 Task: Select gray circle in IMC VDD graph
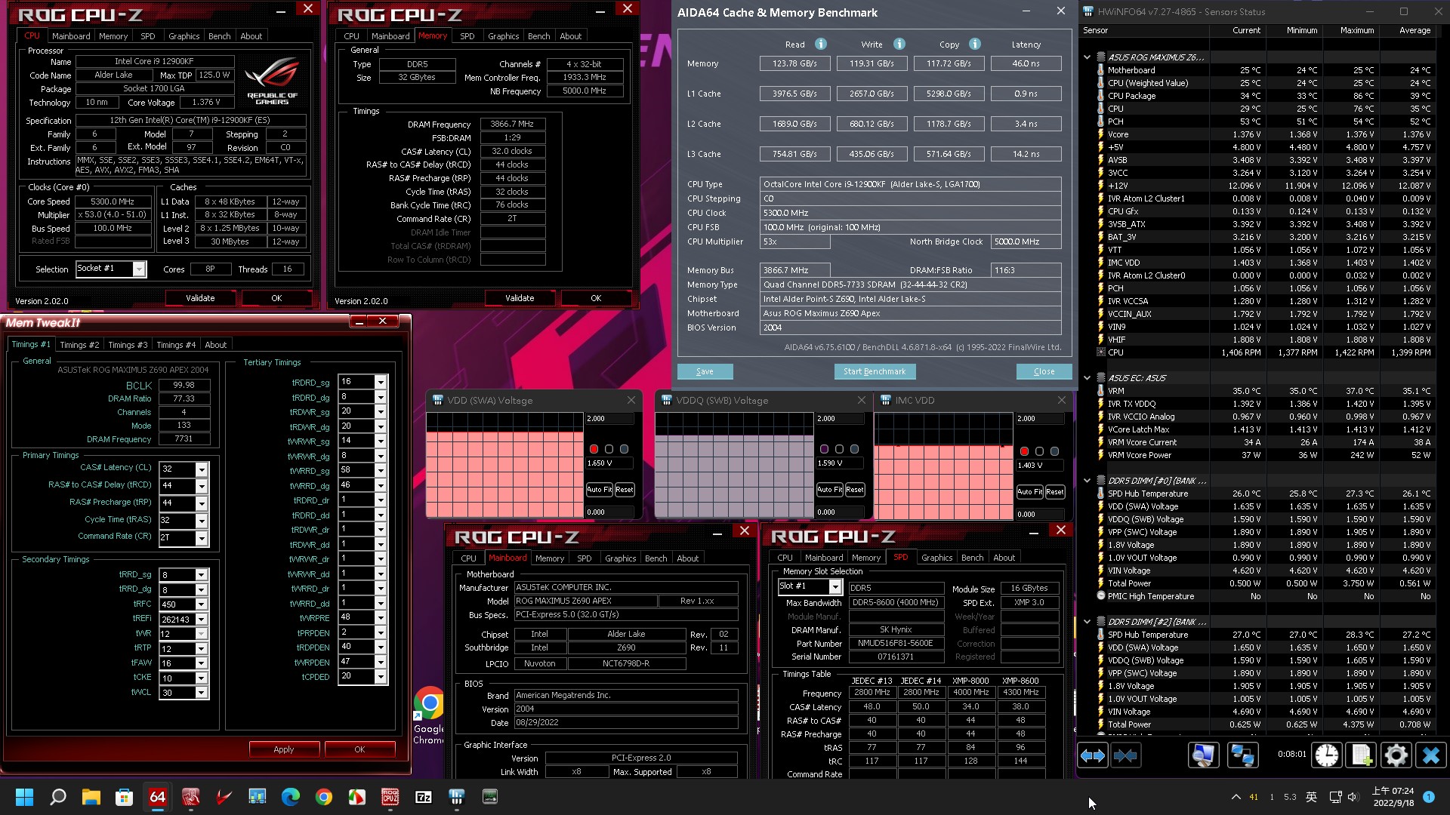pyautogui.click(x=1054, y=451)
